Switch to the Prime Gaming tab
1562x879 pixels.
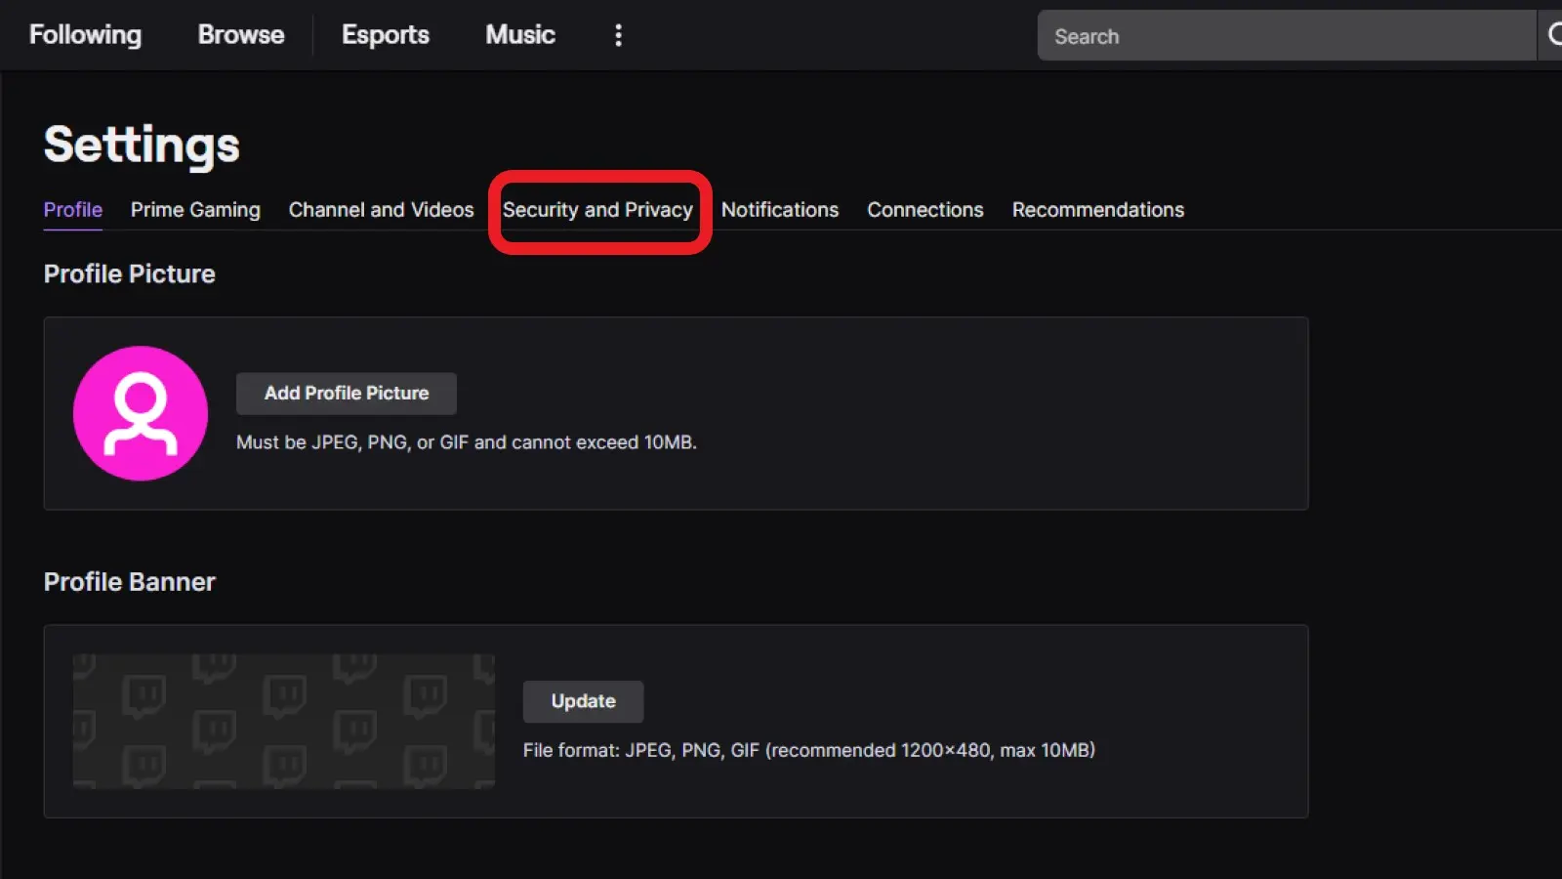(x=195, y=210)
